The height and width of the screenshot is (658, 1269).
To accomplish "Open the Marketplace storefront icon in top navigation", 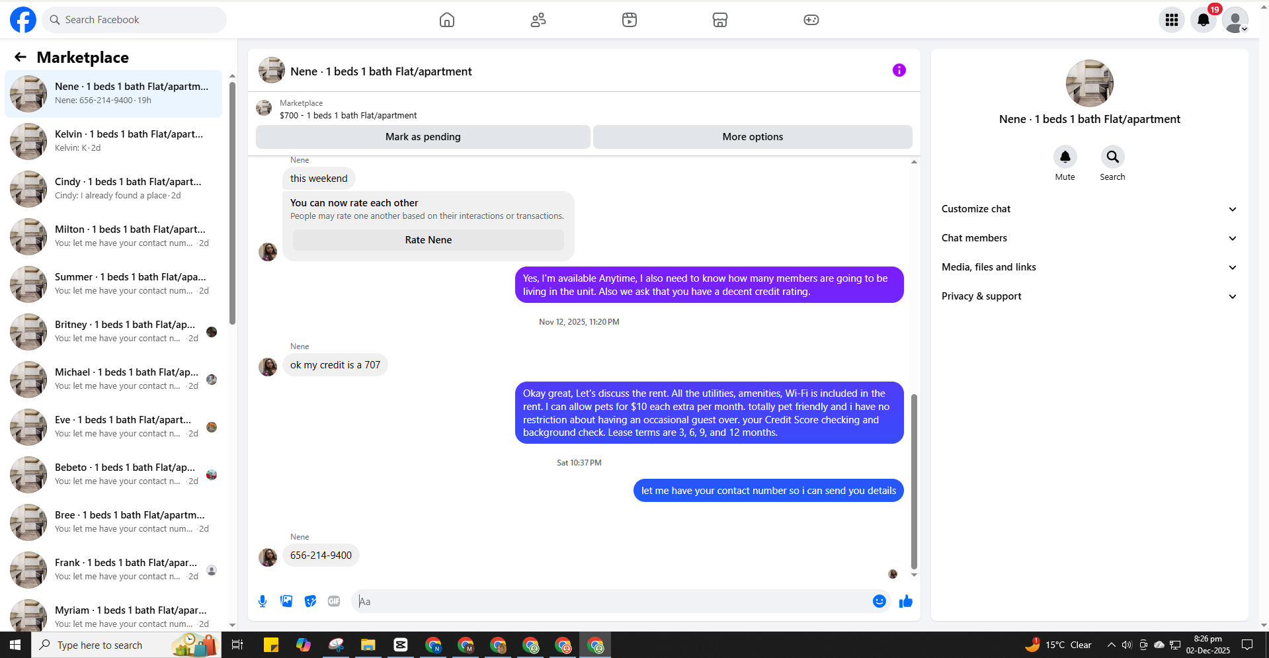I will point(720,20).
